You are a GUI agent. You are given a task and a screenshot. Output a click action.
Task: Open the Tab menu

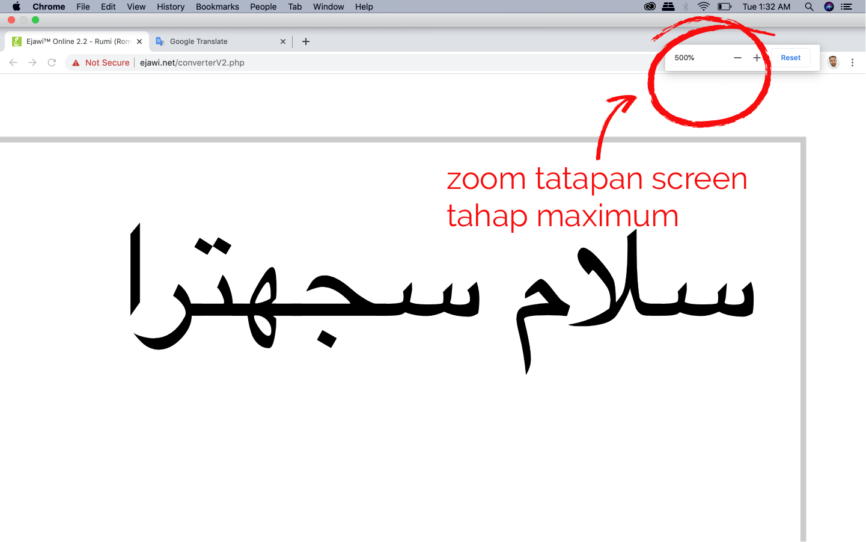point(294,7)
